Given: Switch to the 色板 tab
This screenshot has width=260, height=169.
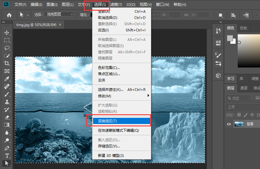Looking at the screenshot, I should point(243,28).
